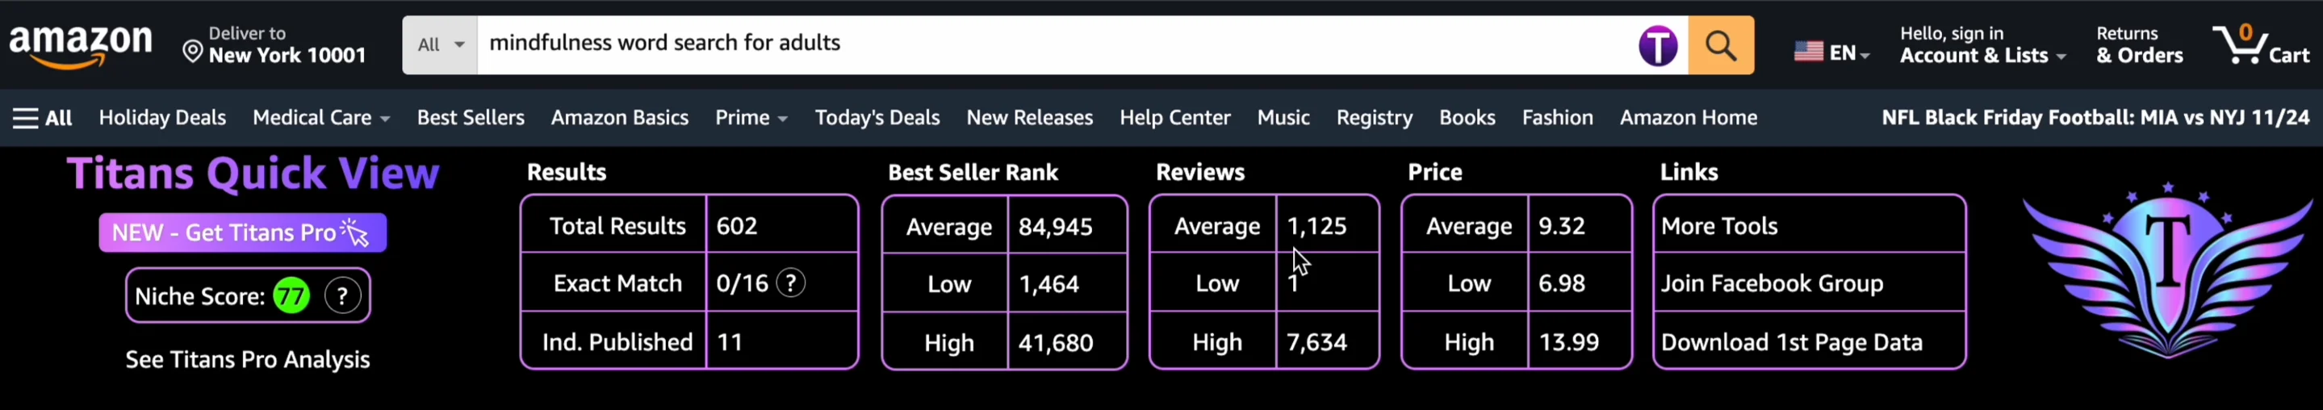
Task: Click the US flag language icon
Action: click(1808, 52)
